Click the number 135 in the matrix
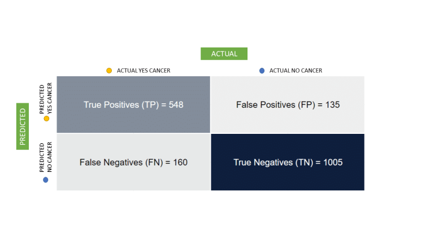This screenshot has width=434, height=244. pyautogui.click(x=332, y=104)
